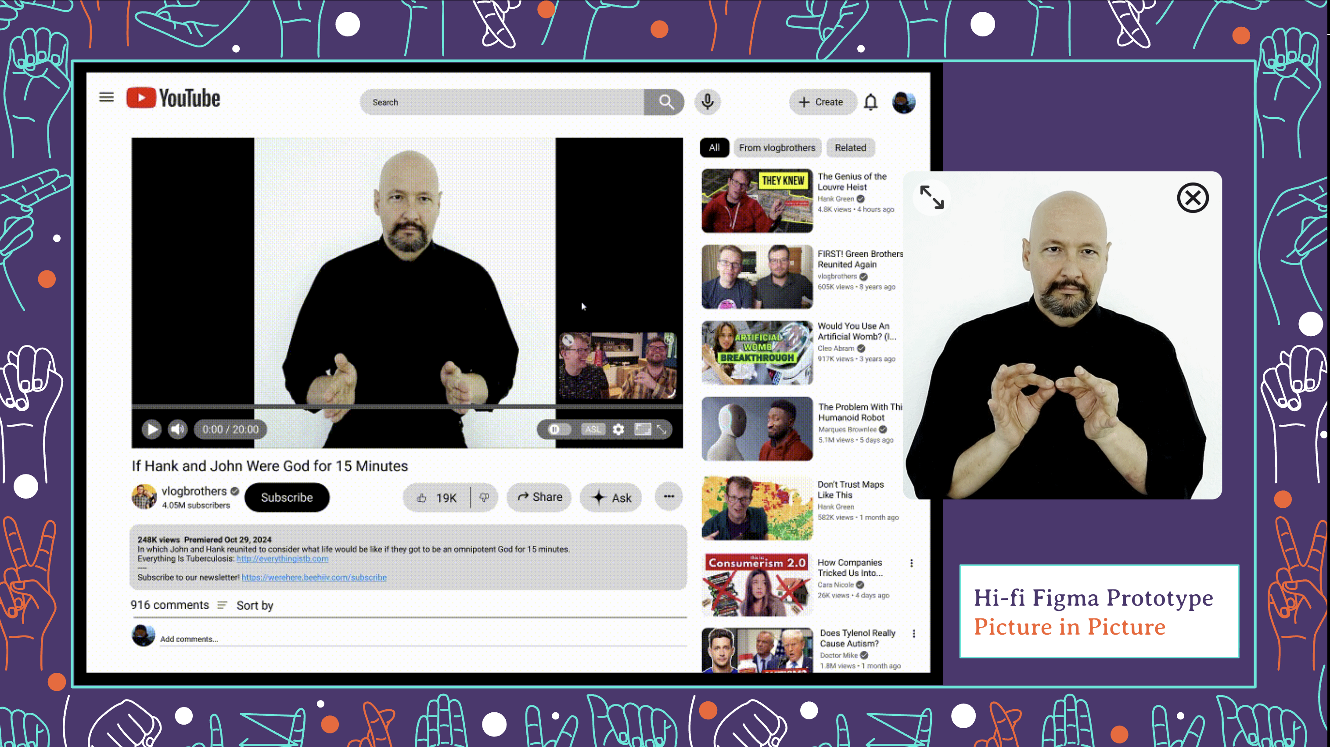The image size is (1330, 747).
Task: Select the From vlogbrothers chip
Action: (777, 147)
